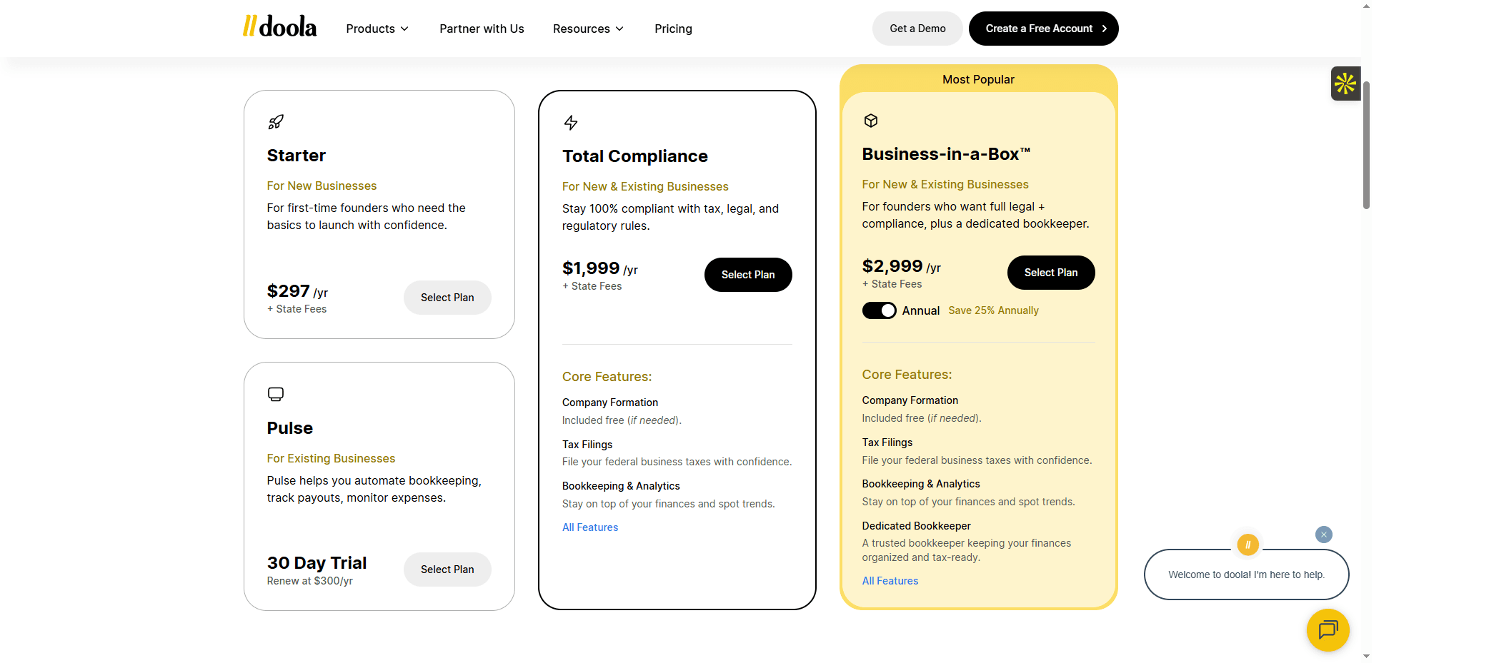Click the doola avatar on the chat popup
Viewport: 1504px width, 663px height.
pyautogui.click(x=1247, y=545)
